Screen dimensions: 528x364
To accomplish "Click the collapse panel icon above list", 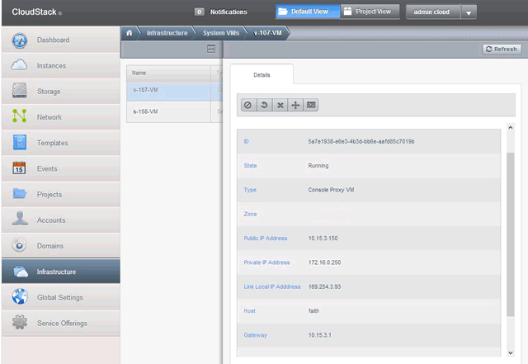I will coord(211,49).
